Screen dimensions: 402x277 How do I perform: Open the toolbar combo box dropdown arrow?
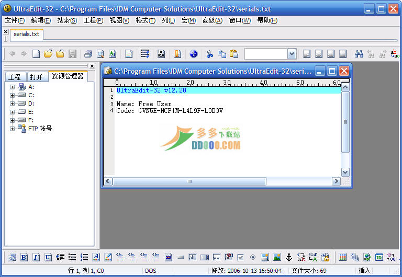coord(292,54)
